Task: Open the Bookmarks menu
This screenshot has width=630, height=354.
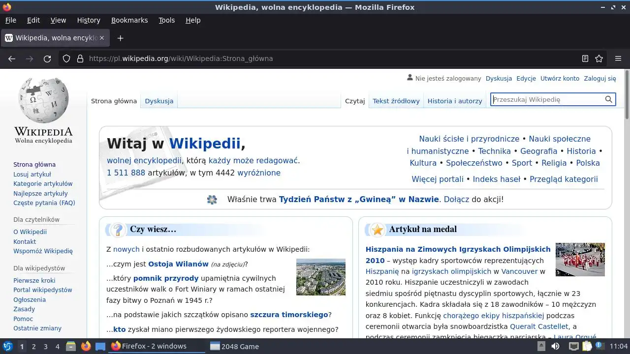Action: point(129,20)
